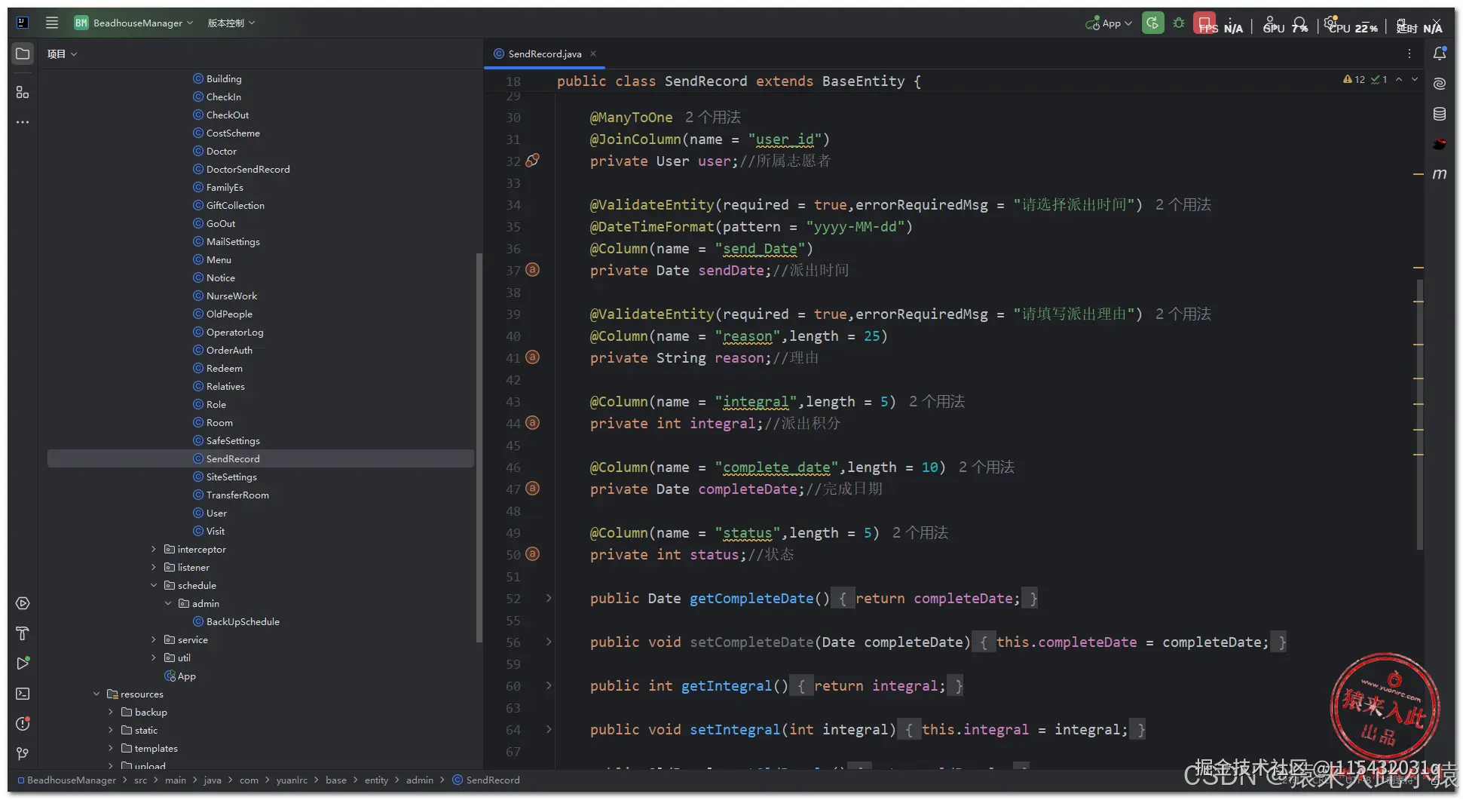Open the DoctorSendRecord class in tree

[x=248, y=169]
